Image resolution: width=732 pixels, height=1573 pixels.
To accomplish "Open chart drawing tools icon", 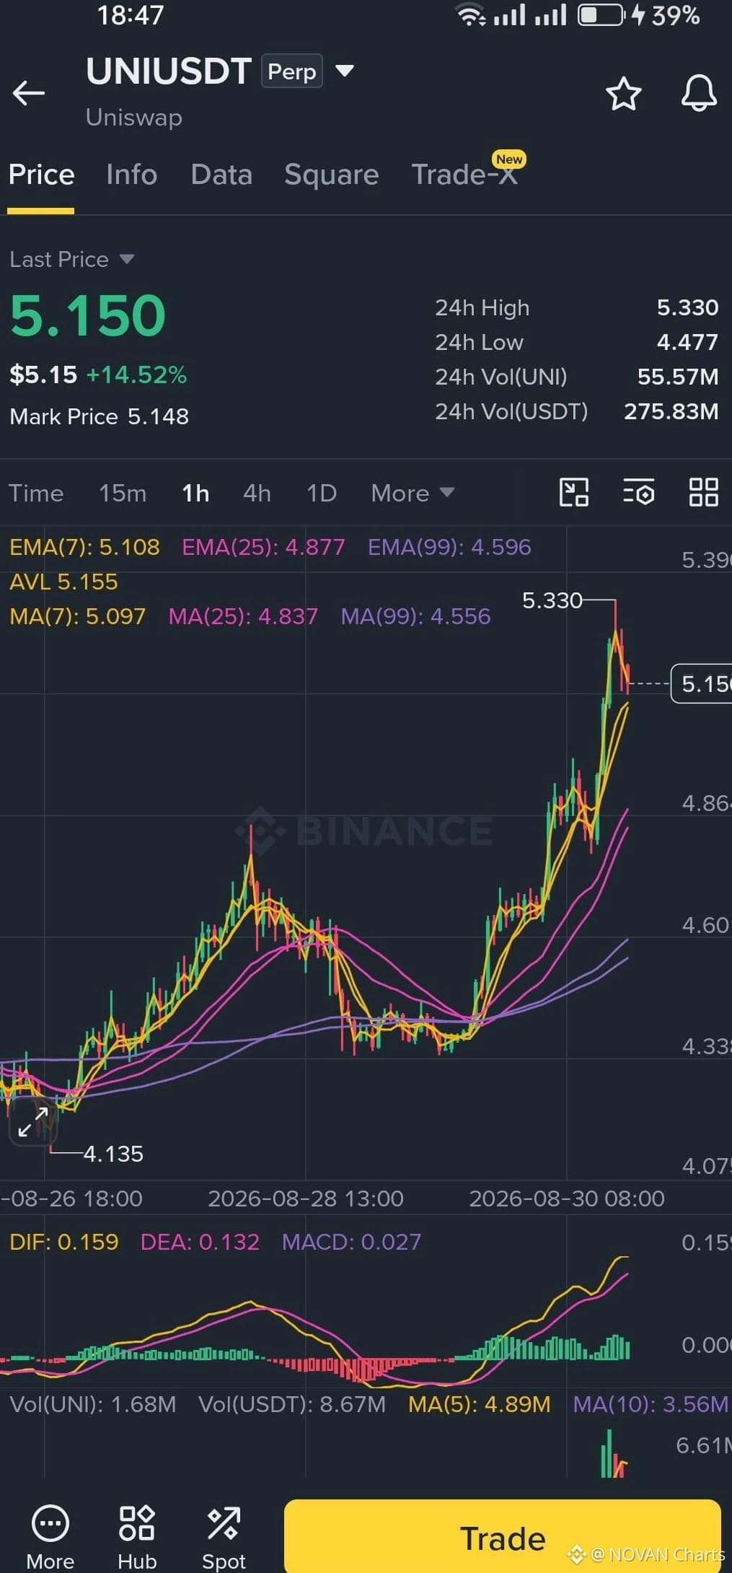I will point(574,493).
